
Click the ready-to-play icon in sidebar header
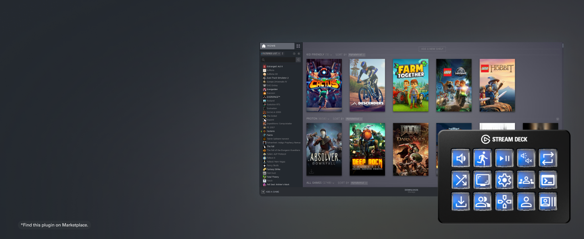[x=299, y=53]
